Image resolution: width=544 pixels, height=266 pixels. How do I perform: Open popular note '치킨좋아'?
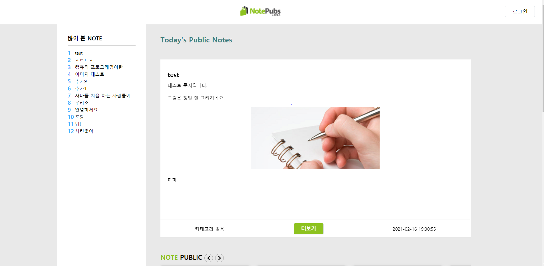pyautogui.click(x=84, y=131)
